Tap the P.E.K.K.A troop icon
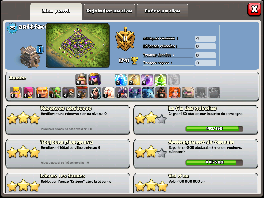The width and height of the screenshot is (264, 198). (x=135, y=93)
